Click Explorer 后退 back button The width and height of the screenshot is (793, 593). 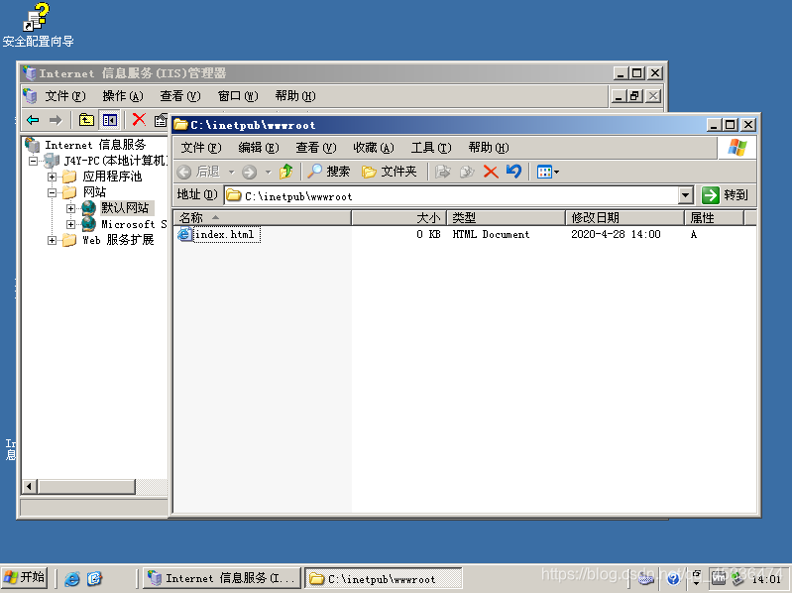click(x=199, y=172)
